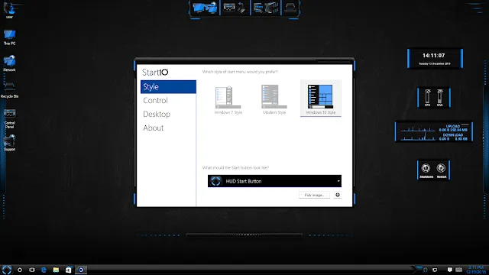
Task: Switch to the Desktop tab
Action: 168,114
